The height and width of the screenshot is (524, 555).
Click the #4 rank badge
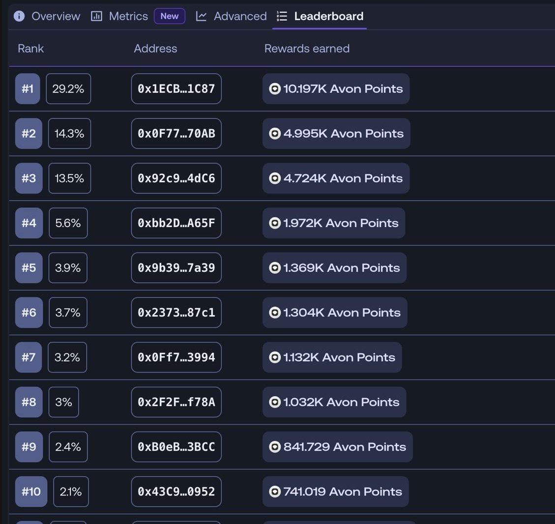pos(29,223)
